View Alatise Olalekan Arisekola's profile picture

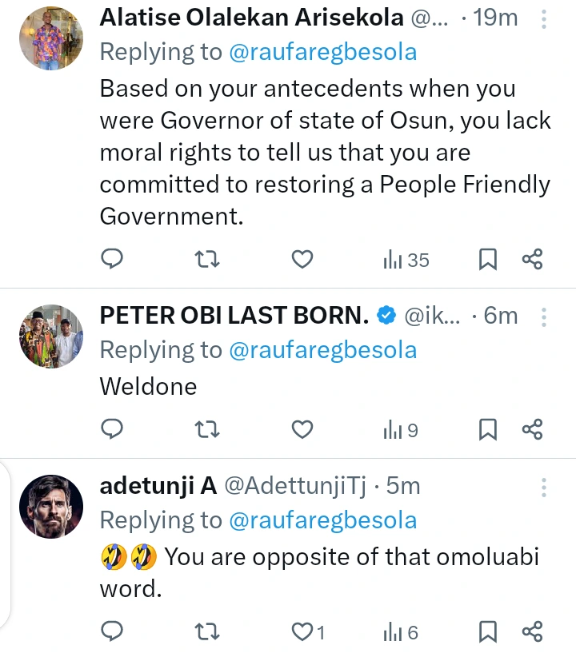[51, 38]
